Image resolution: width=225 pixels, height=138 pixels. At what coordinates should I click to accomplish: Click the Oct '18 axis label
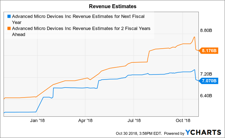(183, 121)
